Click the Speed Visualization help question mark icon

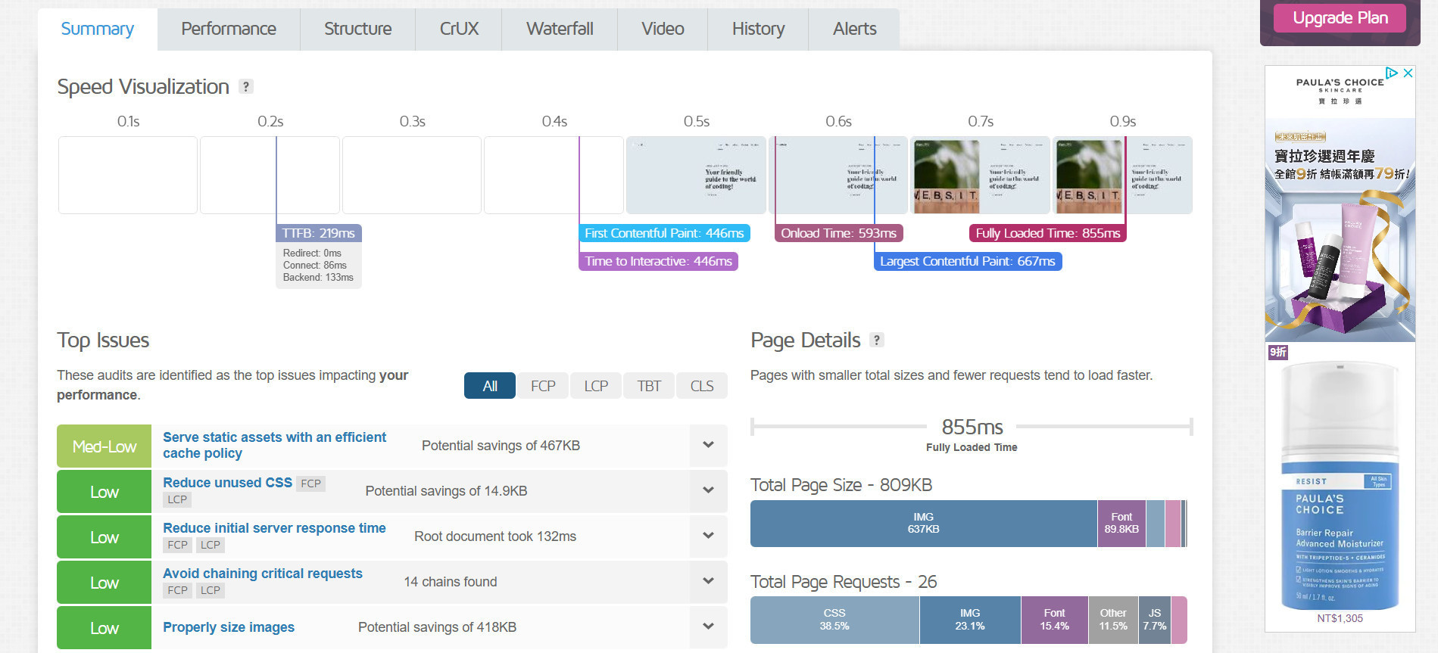(245, 87)
